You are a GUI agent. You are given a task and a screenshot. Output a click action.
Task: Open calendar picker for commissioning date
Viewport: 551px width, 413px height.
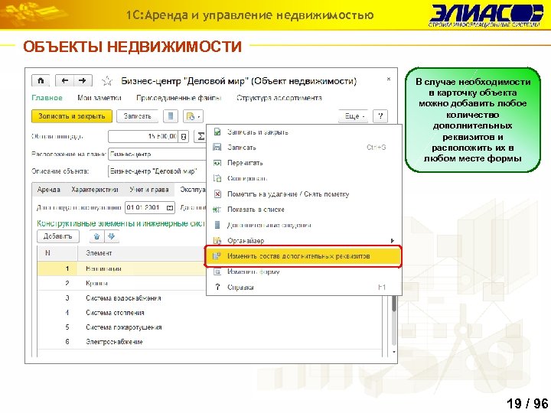(170, 208)
